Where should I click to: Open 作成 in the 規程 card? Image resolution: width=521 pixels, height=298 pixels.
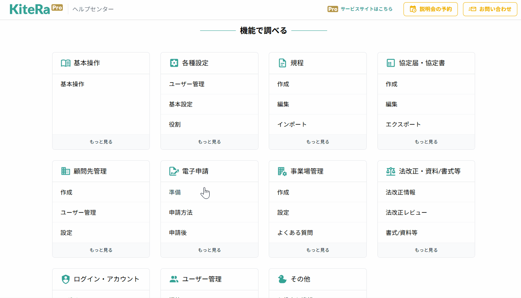pyautogui.click(x=283, y=84)
